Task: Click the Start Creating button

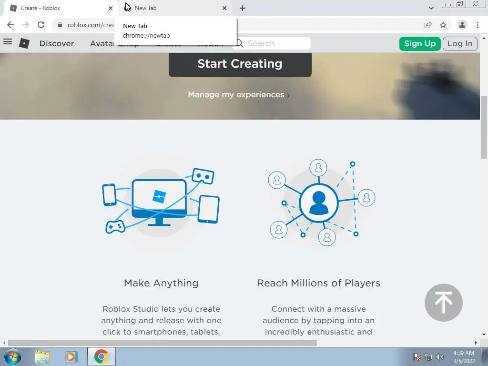Action: click(240, 64)
